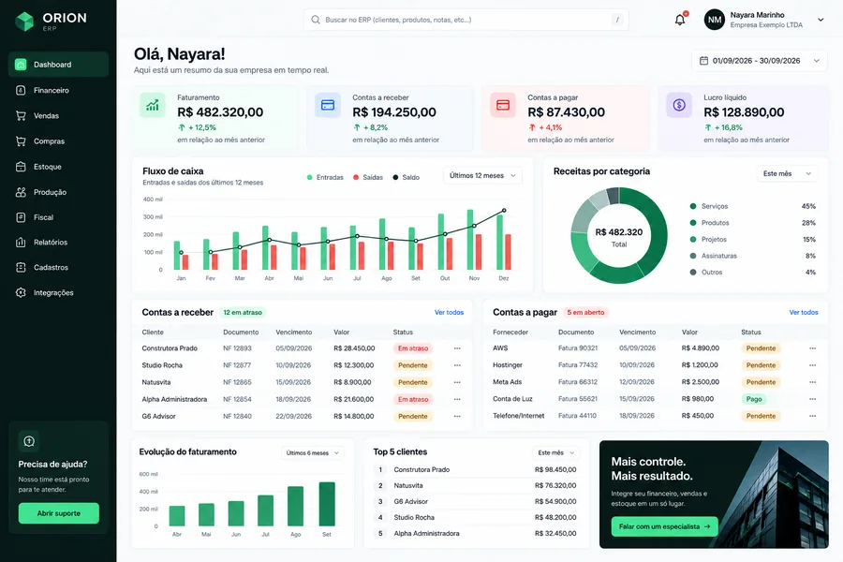Expand Este mês dropdown in Top 5 clientes
This screenshot has height=562, width=843.
(x=555, y=452)
